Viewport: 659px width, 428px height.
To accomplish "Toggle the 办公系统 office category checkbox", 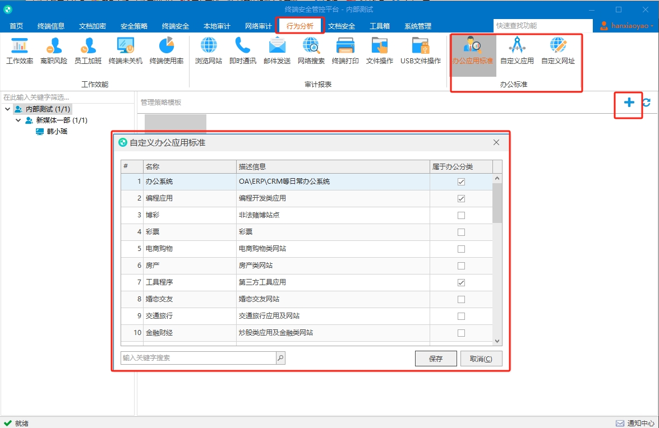I will (461, 182).
